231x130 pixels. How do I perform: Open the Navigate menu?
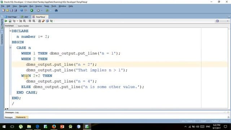23,6
